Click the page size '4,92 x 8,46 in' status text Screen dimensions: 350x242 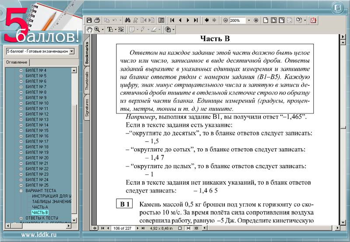pyautogui.click(x=161, y=228)
